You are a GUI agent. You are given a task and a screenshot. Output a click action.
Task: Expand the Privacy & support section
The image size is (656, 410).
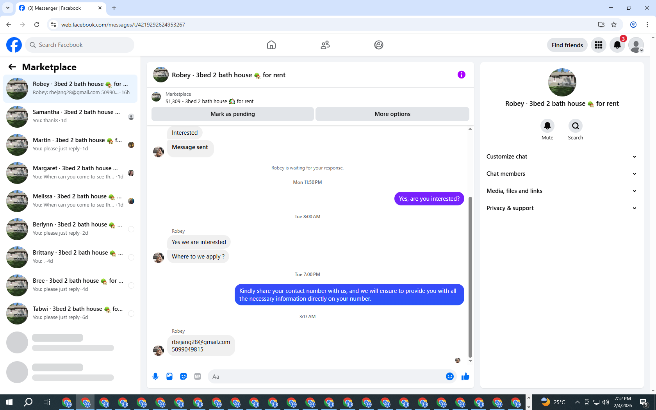pyautogui.click(x=562, y=208)
